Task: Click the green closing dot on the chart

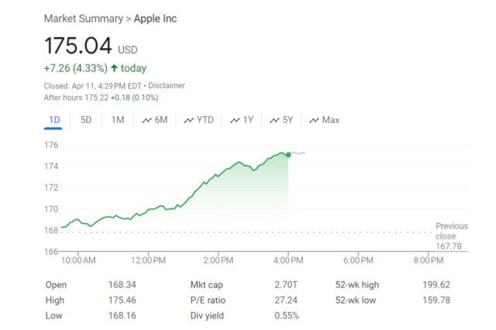Action: (x=288, y=155)
